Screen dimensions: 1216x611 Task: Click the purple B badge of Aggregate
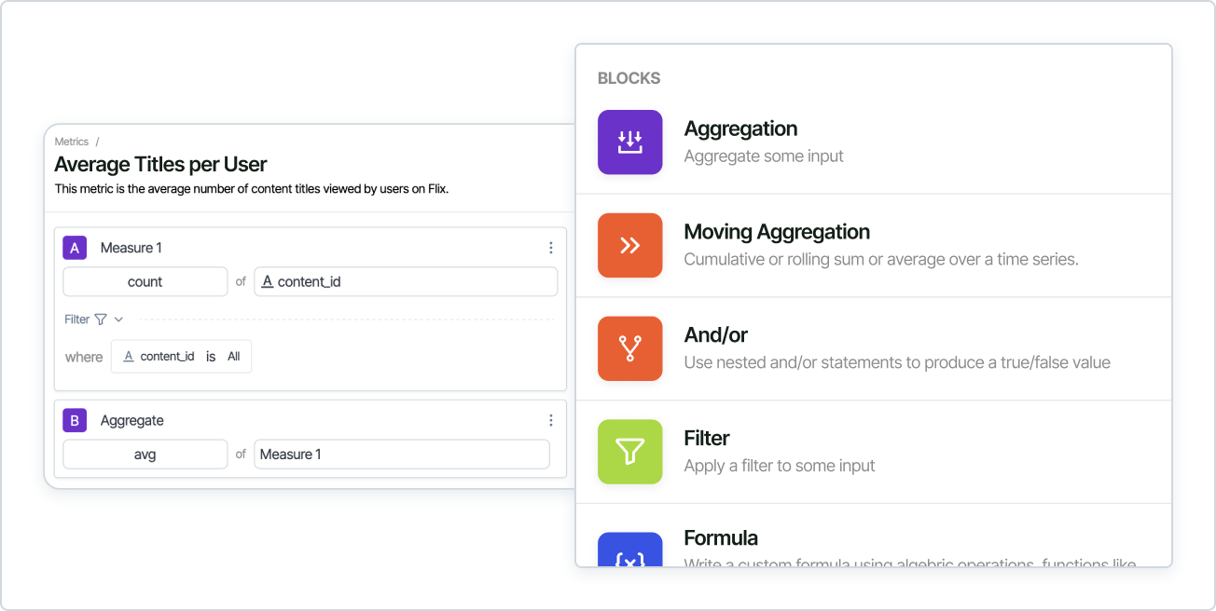pyautogui.click(x=75, y=420)
